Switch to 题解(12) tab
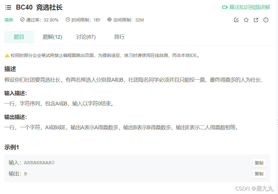Image resolution: width=278 pixels, height=194 pixels. 52,37
